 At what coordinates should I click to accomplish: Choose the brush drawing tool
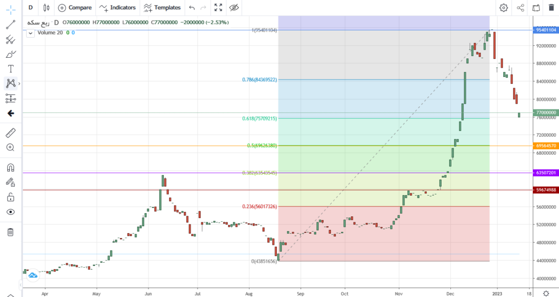click(x=11, y=54)
